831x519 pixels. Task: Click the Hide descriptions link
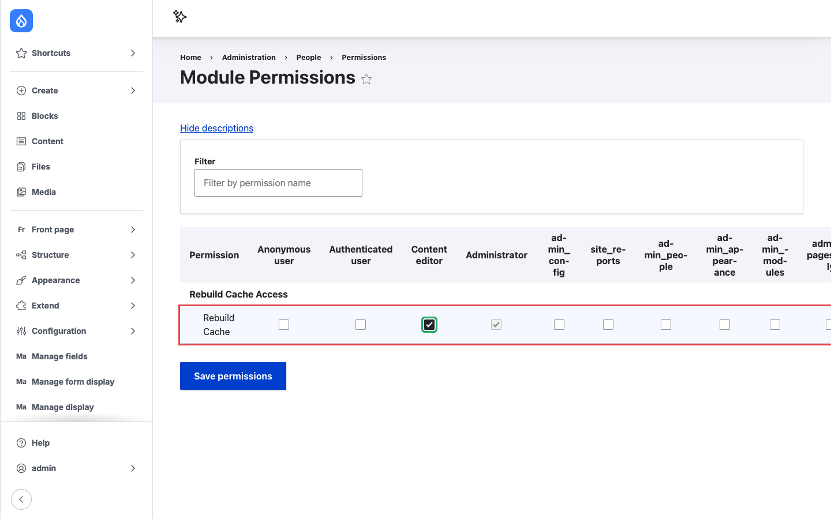click(216, 128)
